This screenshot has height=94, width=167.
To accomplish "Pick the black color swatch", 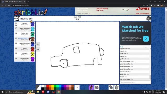I will pos(43,89).
